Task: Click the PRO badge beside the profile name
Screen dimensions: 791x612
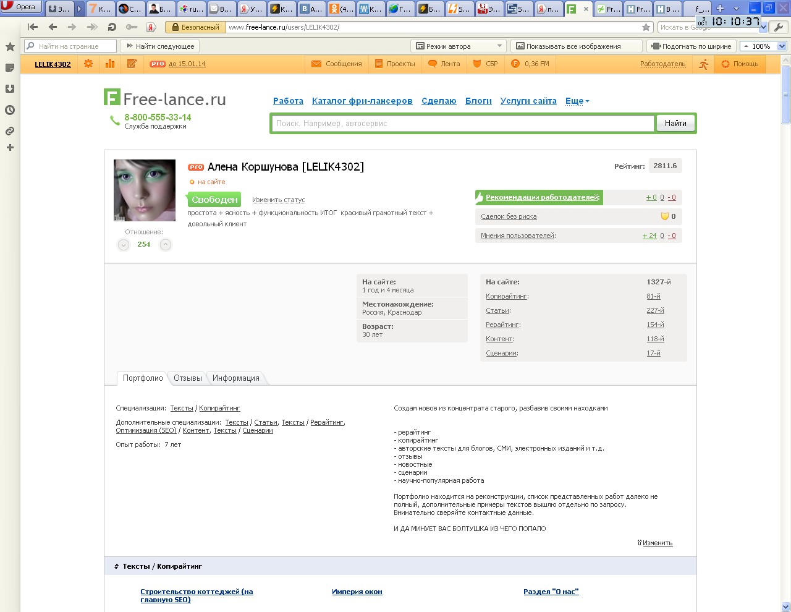Action: click(196, 167)
